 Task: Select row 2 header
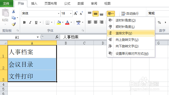coord(4,64)
